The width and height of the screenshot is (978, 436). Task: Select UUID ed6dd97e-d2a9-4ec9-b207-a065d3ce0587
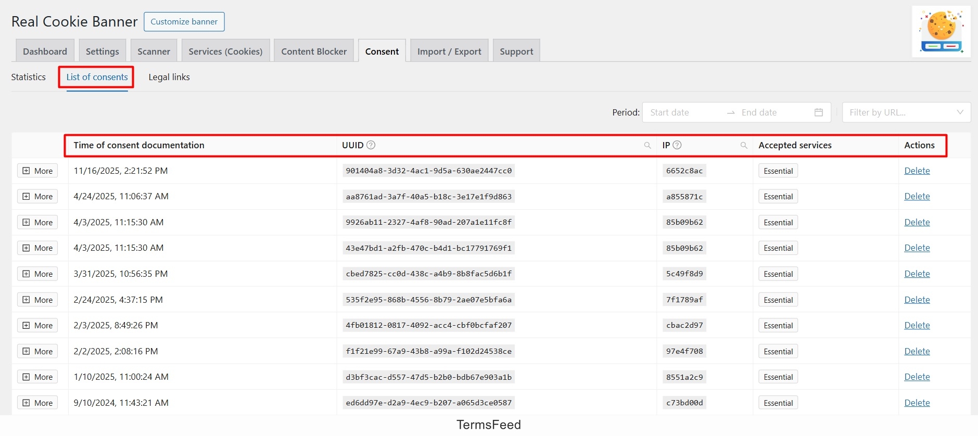(428, 403)
